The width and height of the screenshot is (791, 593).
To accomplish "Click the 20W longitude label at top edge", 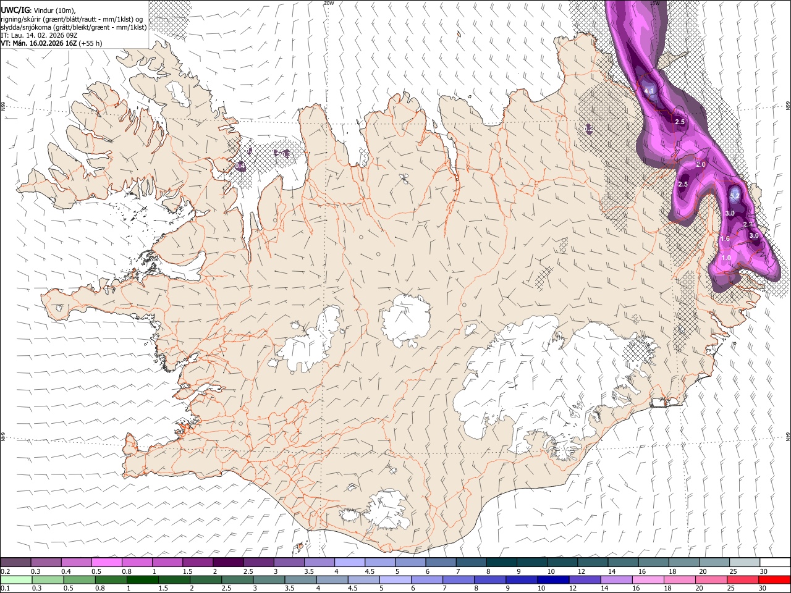I will (x=328, y=3).
